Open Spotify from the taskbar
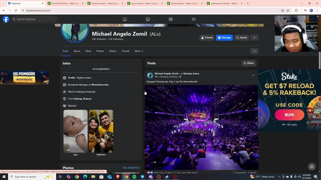 tap(134, 177)
